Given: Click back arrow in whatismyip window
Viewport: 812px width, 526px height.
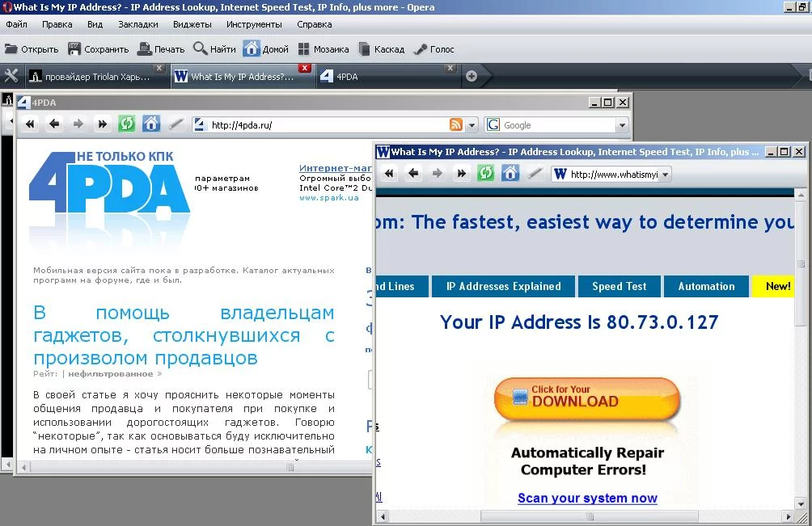Looking at the screenshot, I should coord(412,173).
